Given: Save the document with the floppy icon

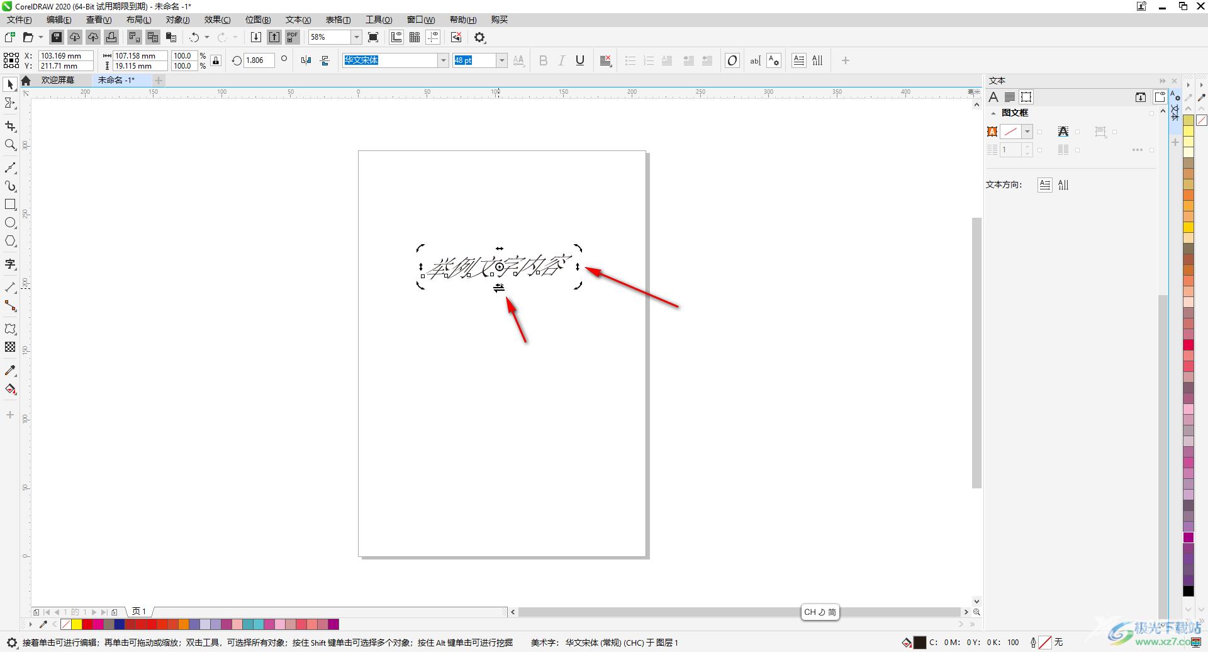Looking at the screenshot, I should tap(57, 37).
